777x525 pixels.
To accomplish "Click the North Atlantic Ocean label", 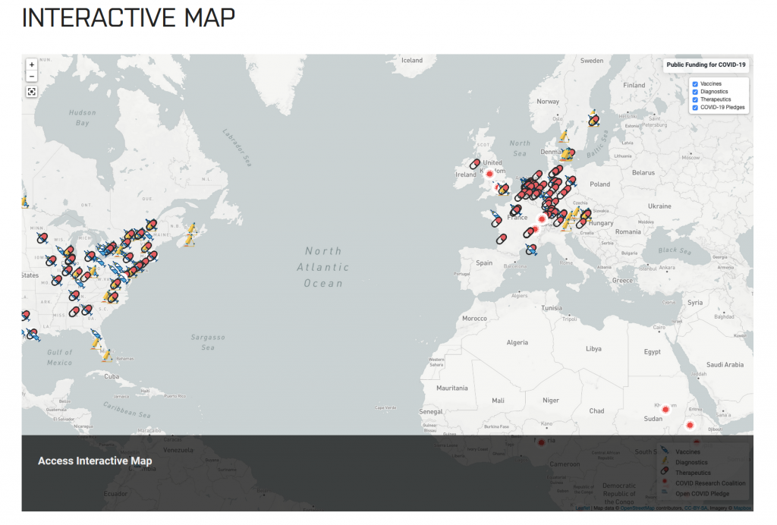I will [x=323, y=267].
